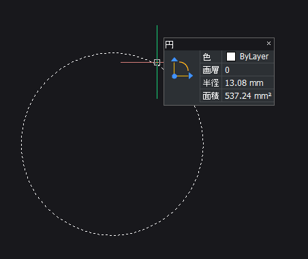Click the circle entity icon in the popup
The width and height of the screenshot is (308, 259).
[x=182, y=68]
